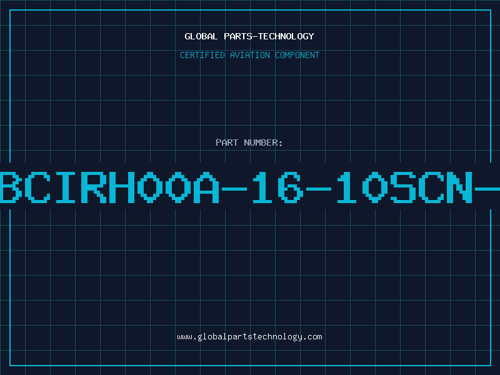The width and height of the screenshot is (500, 375).
Task: Open the www.globalpartstechnology.com website link
Action: pyautogui.click(x=249, y=337)
